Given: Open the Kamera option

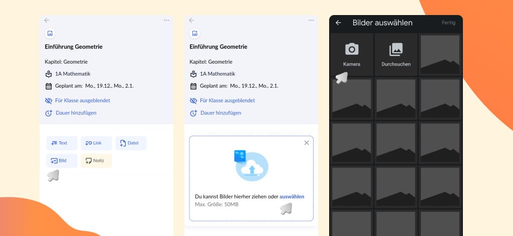Looking at the screenshot, I should (x=352, y=54).
